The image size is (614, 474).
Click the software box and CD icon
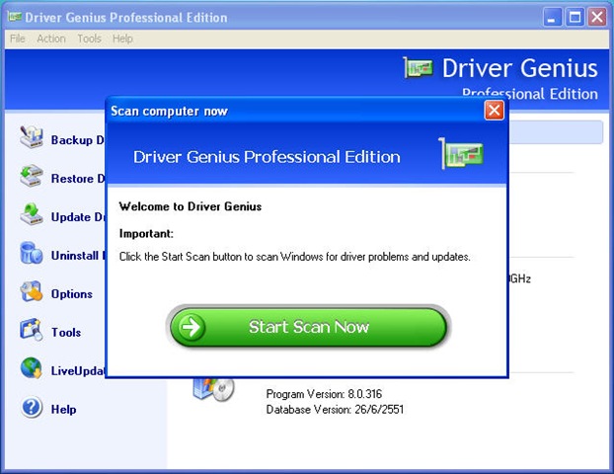213,389
